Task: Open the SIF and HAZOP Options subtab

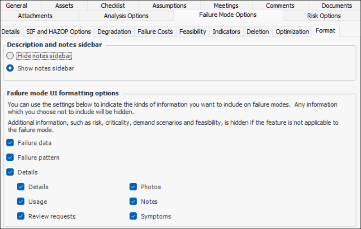Action: point(59,32)
